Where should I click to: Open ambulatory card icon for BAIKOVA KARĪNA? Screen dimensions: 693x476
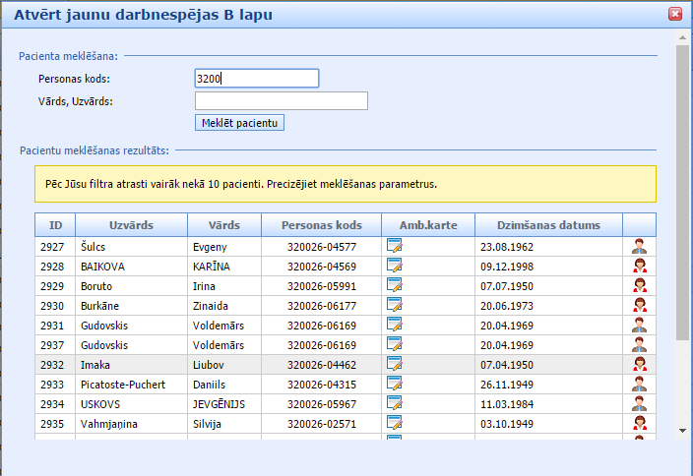(x=394, y=266)
